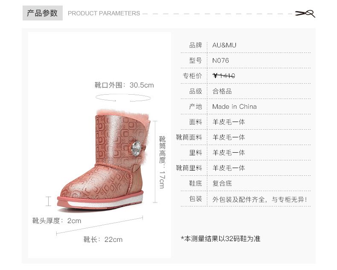Click the crystal button on the boot
This screenshot has height=270, width=337.
(136, 148)
